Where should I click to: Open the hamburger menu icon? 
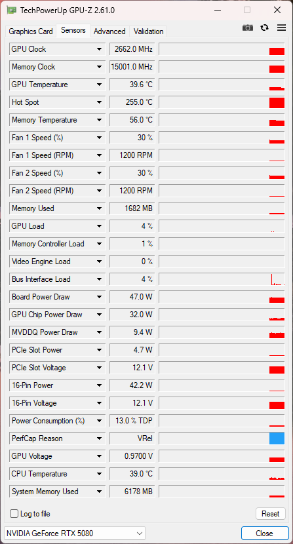point(282,28)
